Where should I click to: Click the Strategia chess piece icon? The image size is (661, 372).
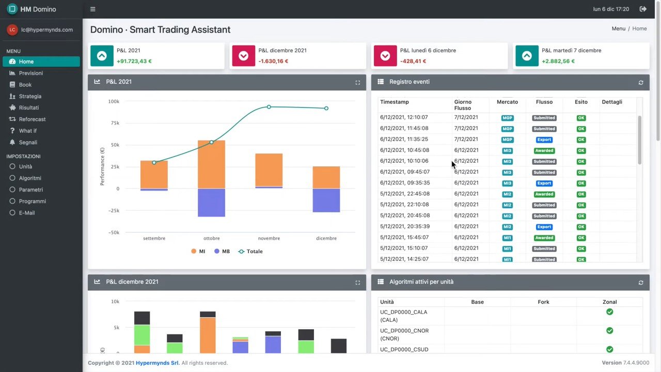point(11,96)
